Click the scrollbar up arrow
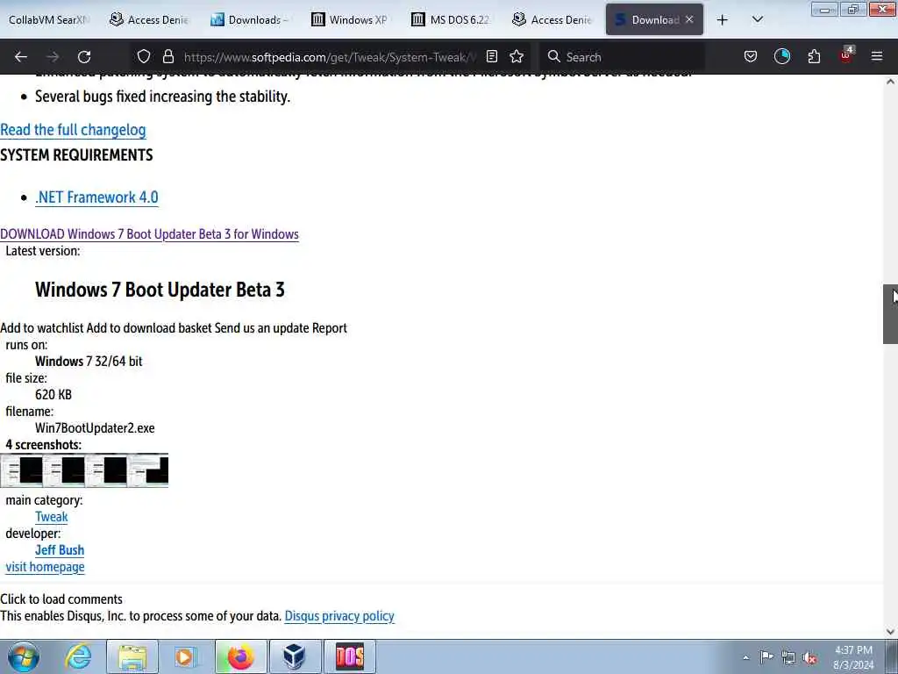The height and width of the screenshot is (674, 898). [890, 82]
